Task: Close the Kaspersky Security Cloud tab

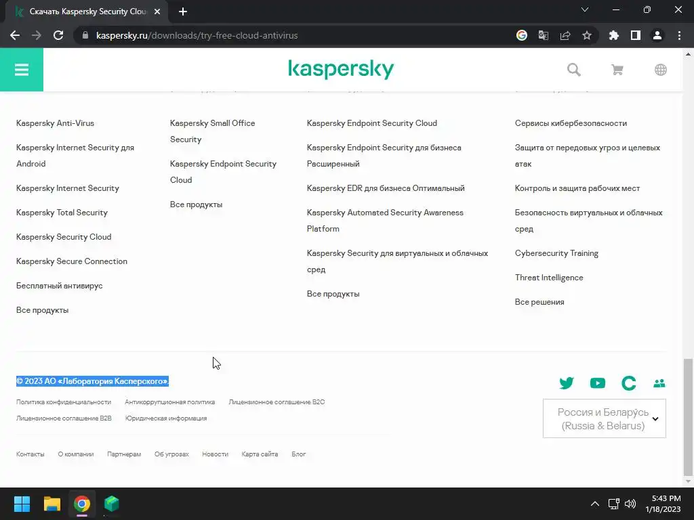Action: [157, 12]
